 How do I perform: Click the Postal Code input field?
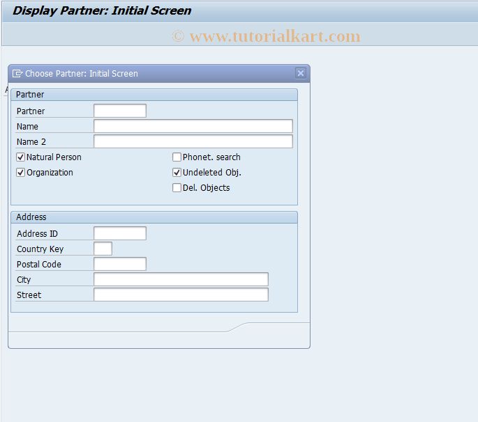pos(120,264)
